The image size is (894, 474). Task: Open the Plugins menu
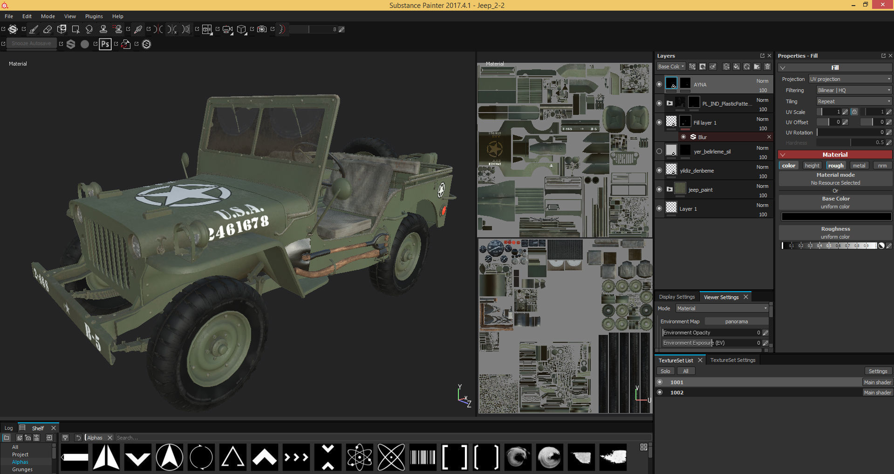pos(94,16)
